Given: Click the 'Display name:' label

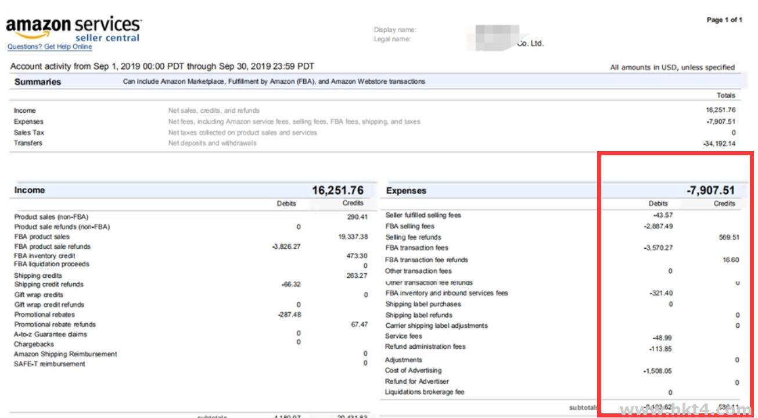Looking at the screenshot, I should [395, 30].
